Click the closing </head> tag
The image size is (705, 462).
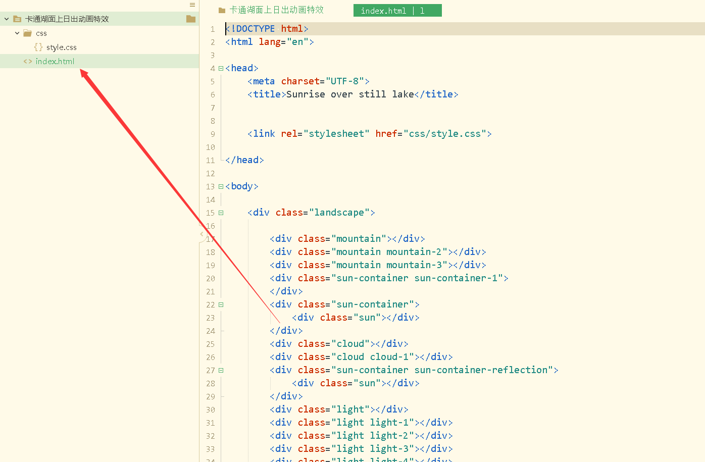tap(244, 160)
